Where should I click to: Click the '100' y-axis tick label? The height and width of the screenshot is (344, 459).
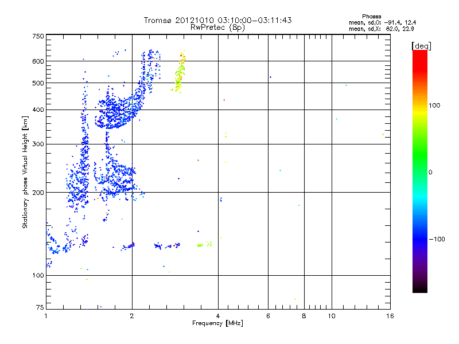coord(38,276)
